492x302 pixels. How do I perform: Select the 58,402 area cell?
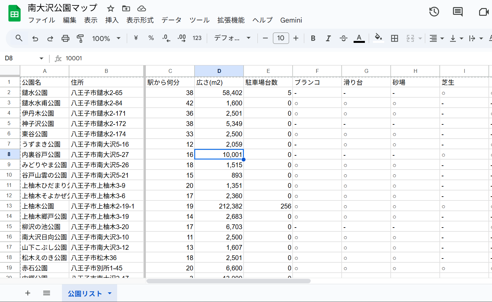pos(219,93)
